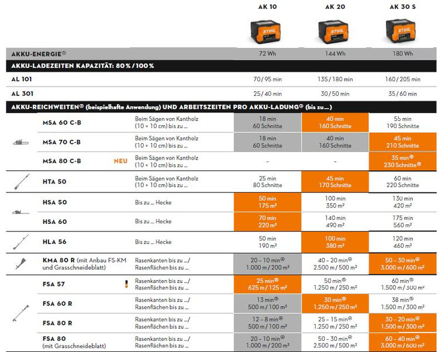Click the grass trimmer icon beside FSA 60 R
The height and width of the screenshot is (352, 445).
[21, 313]
